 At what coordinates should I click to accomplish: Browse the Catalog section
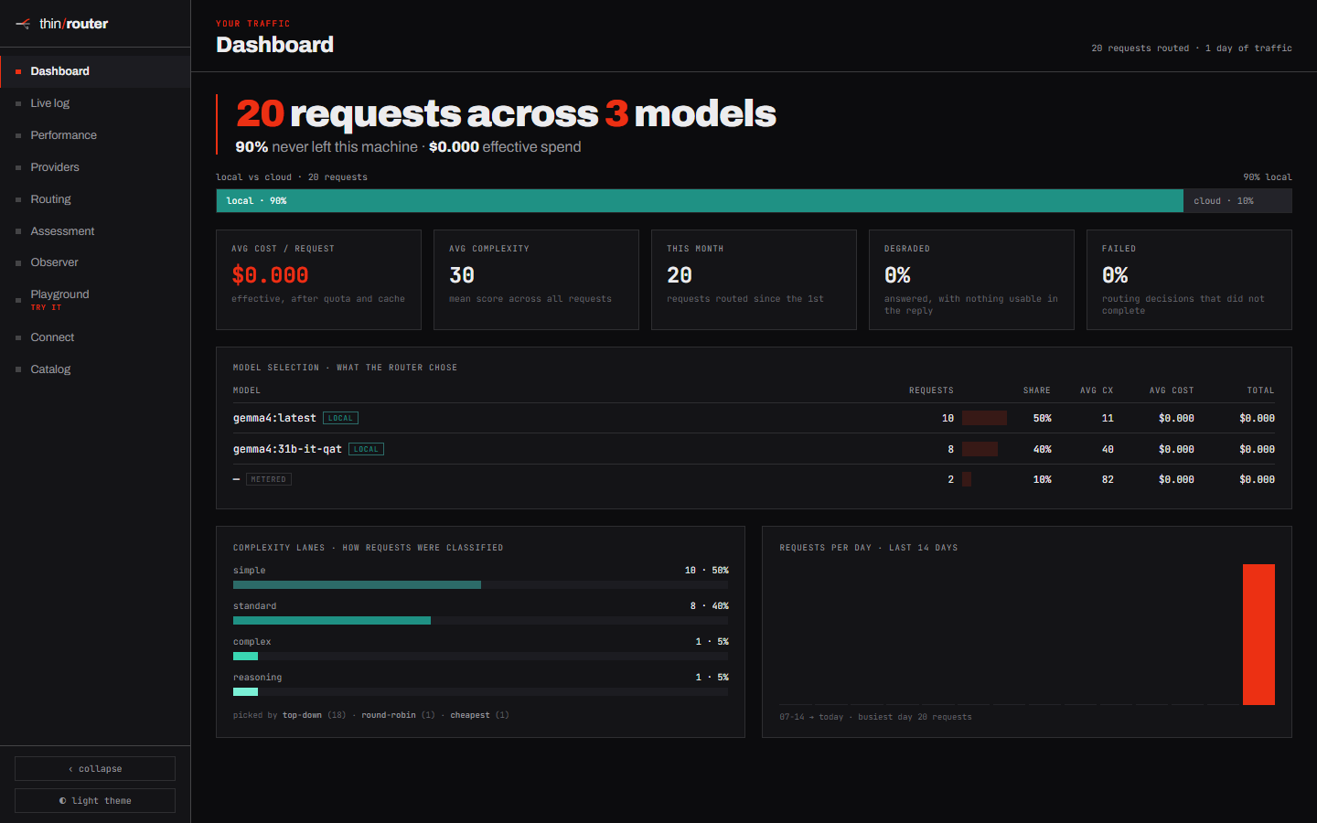click(95, 369)
